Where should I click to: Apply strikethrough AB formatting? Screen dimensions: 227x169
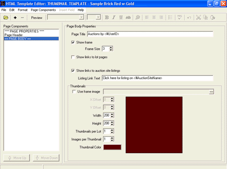(128, 18)
